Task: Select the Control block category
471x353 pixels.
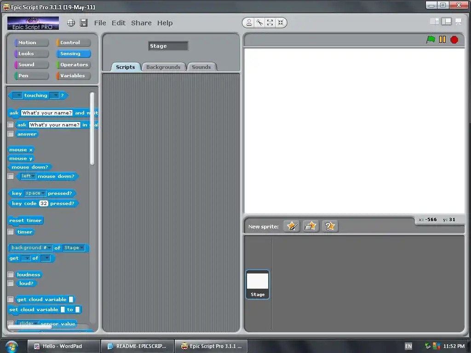Action: (73, 43)
